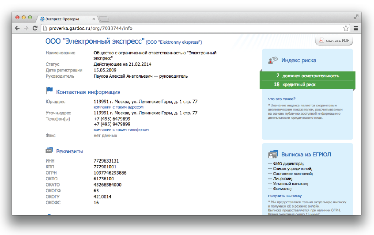The image size is (374, 235).
Task: Click the flag icon beside Контактная информация
Action: (x=49, y=91)
